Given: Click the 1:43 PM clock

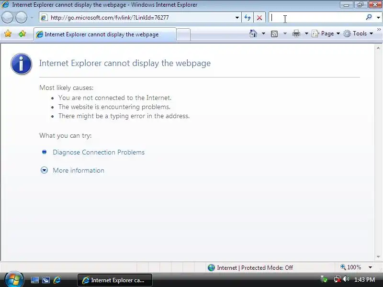Looking at the screenshot, I should click(364, 280).
